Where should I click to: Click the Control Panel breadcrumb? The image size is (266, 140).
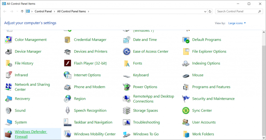(43, 11)
